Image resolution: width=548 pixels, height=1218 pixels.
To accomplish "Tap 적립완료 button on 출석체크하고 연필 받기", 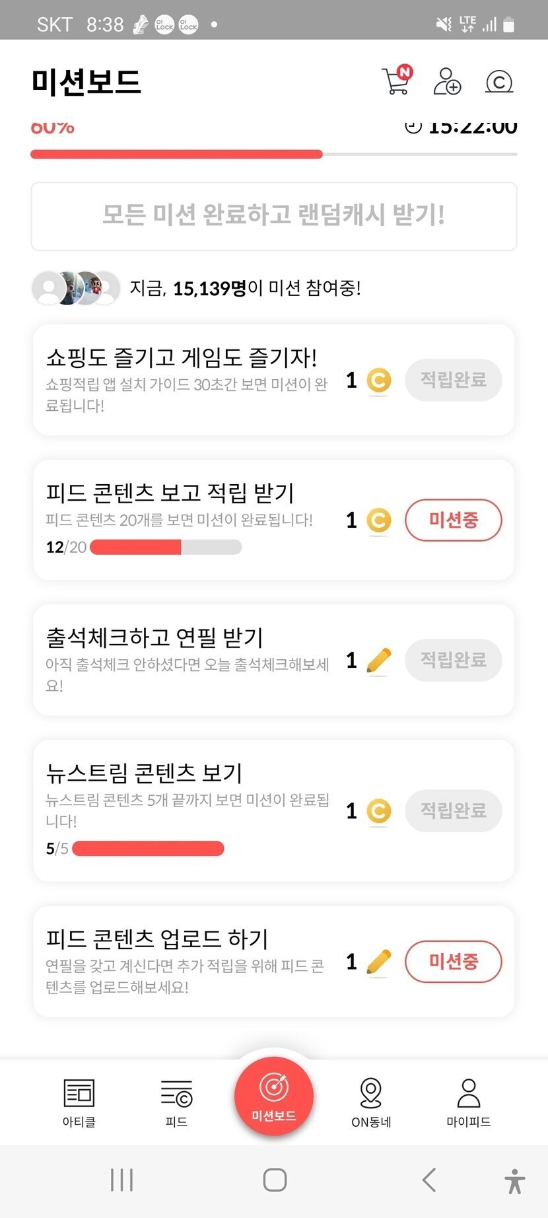I will (454, 661).
